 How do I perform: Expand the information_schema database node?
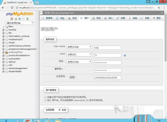point(3,36)
